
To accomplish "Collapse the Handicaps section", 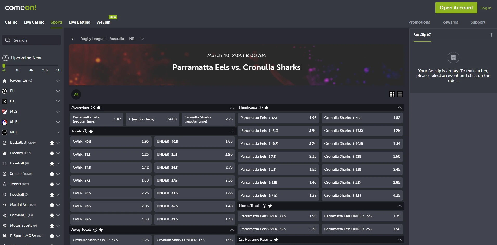I will click(x=400, y=107).
